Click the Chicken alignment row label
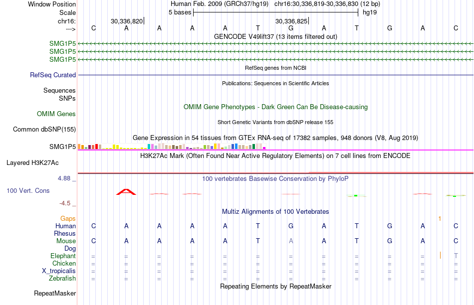The width and height of the screenshot is (474, 305). click(x=64, y=263)
